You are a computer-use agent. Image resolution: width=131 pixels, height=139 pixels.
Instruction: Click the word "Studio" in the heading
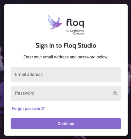[x=87, y=45]
